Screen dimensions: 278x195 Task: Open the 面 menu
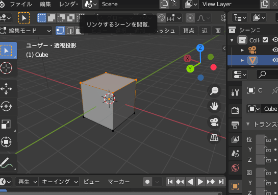[218, 31]
